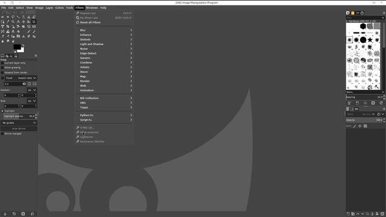Open the Topaz submenu

(x=104, y=107)
